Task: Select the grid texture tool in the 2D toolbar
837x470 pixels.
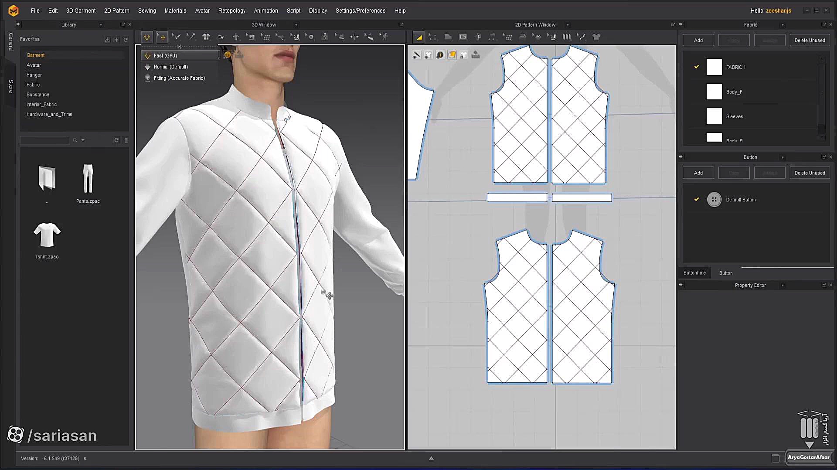Action: click(507, 37)
